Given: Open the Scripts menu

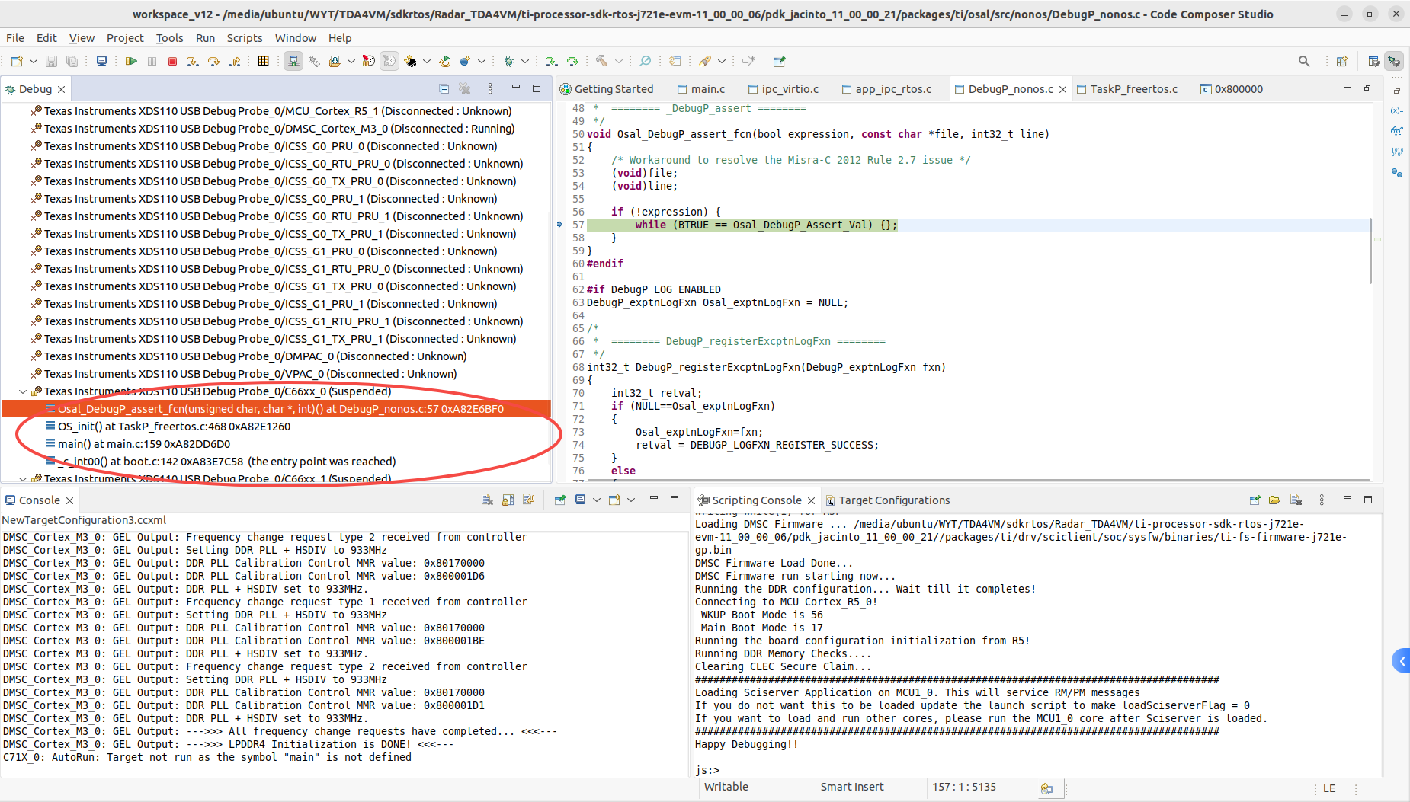Looking at the screenshot, I should point(244,37).
